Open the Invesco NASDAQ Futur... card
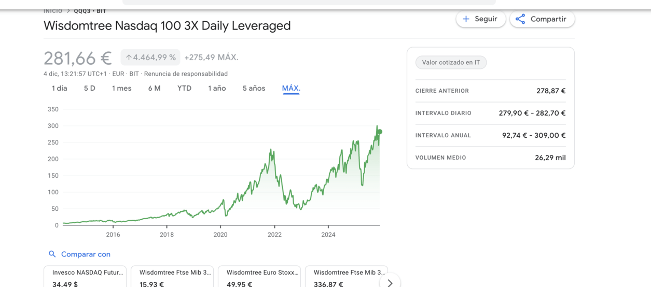Image resolution: width=651 pixels, height=287 pixels. point(85,277)
